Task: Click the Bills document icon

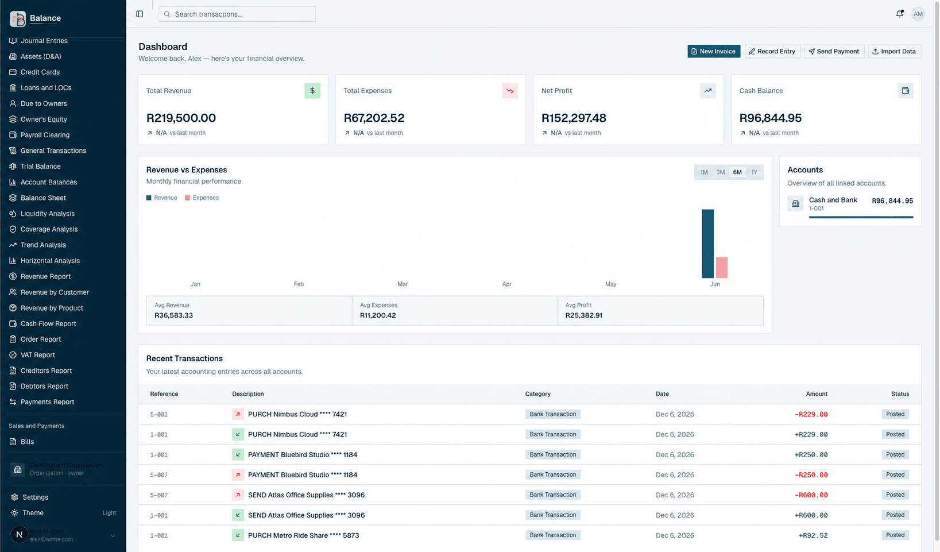Action: (13, 442)
